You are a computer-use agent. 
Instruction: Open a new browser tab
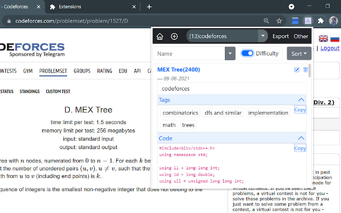click(149, 7)
